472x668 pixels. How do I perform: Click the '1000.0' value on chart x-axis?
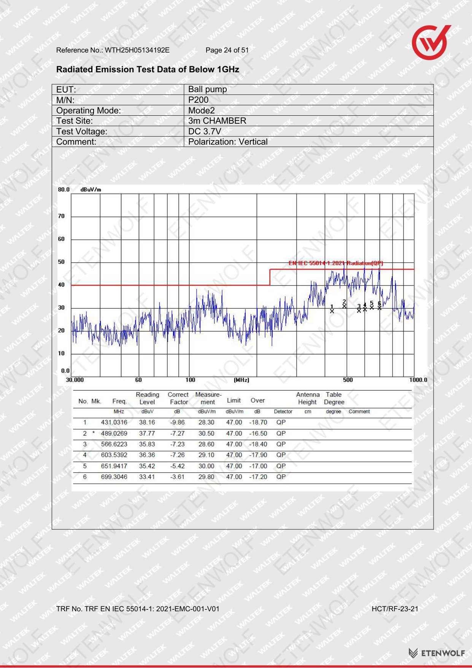coord(418,380)
